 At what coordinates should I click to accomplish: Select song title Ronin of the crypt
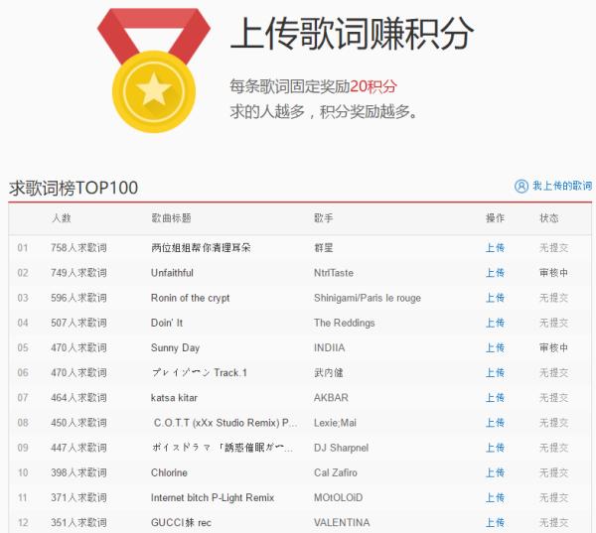pos(190,298)
